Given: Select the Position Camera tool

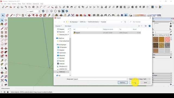Looking at the screenshot, I should [2, 85].
